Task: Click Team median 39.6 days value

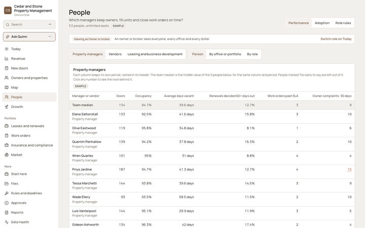Action: [186, 105]
